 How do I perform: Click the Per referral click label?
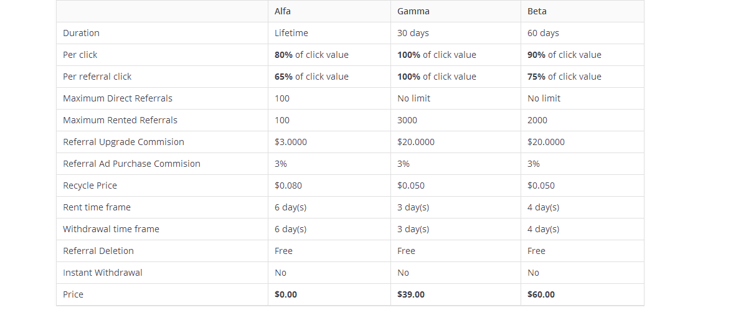click(97, 77)
